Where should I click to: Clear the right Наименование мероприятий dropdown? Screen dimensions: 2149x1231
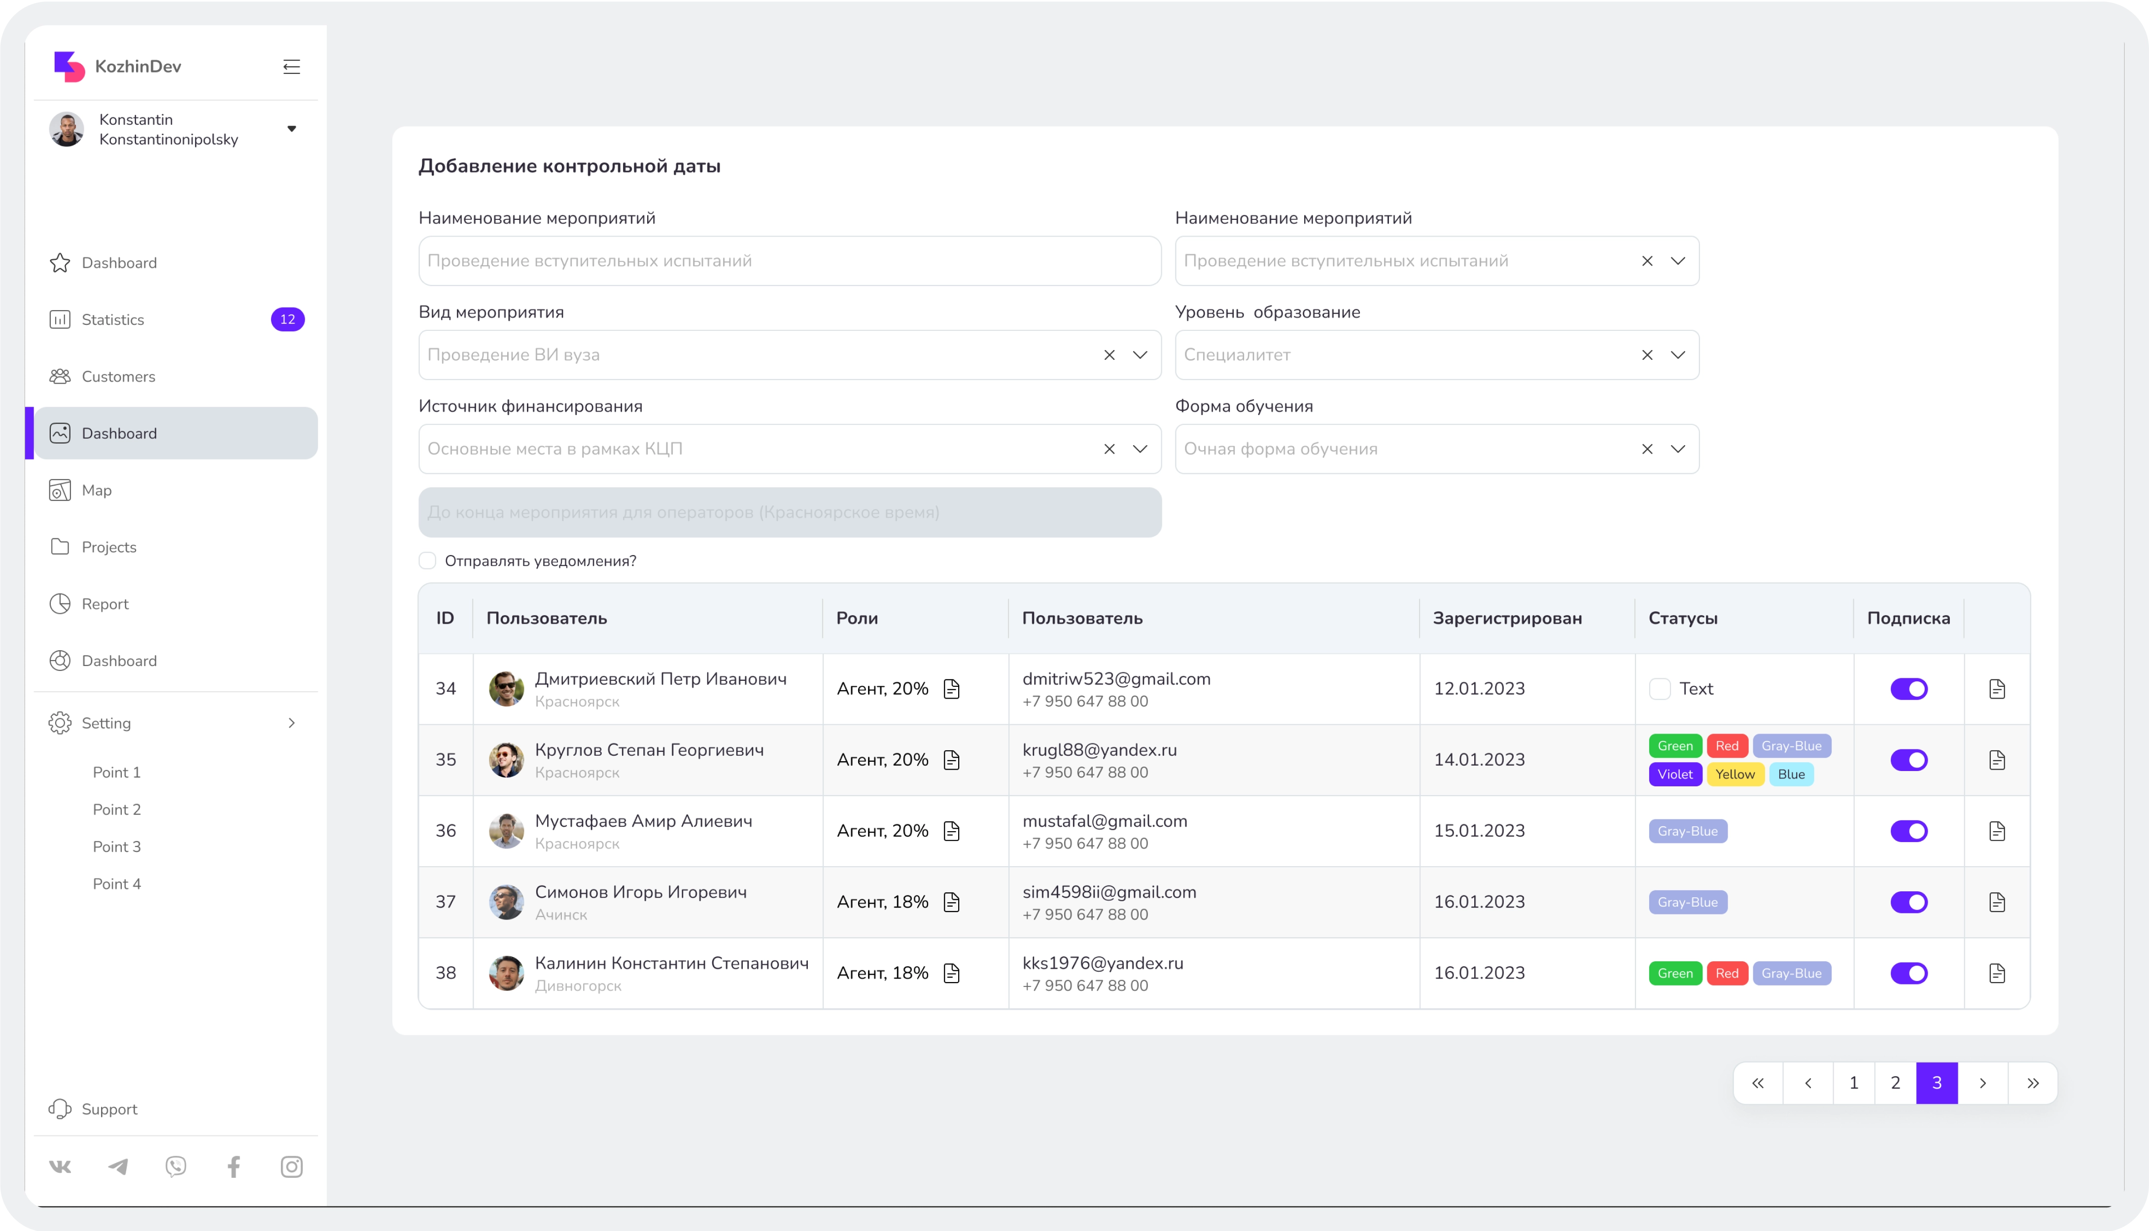[1647, 261]
